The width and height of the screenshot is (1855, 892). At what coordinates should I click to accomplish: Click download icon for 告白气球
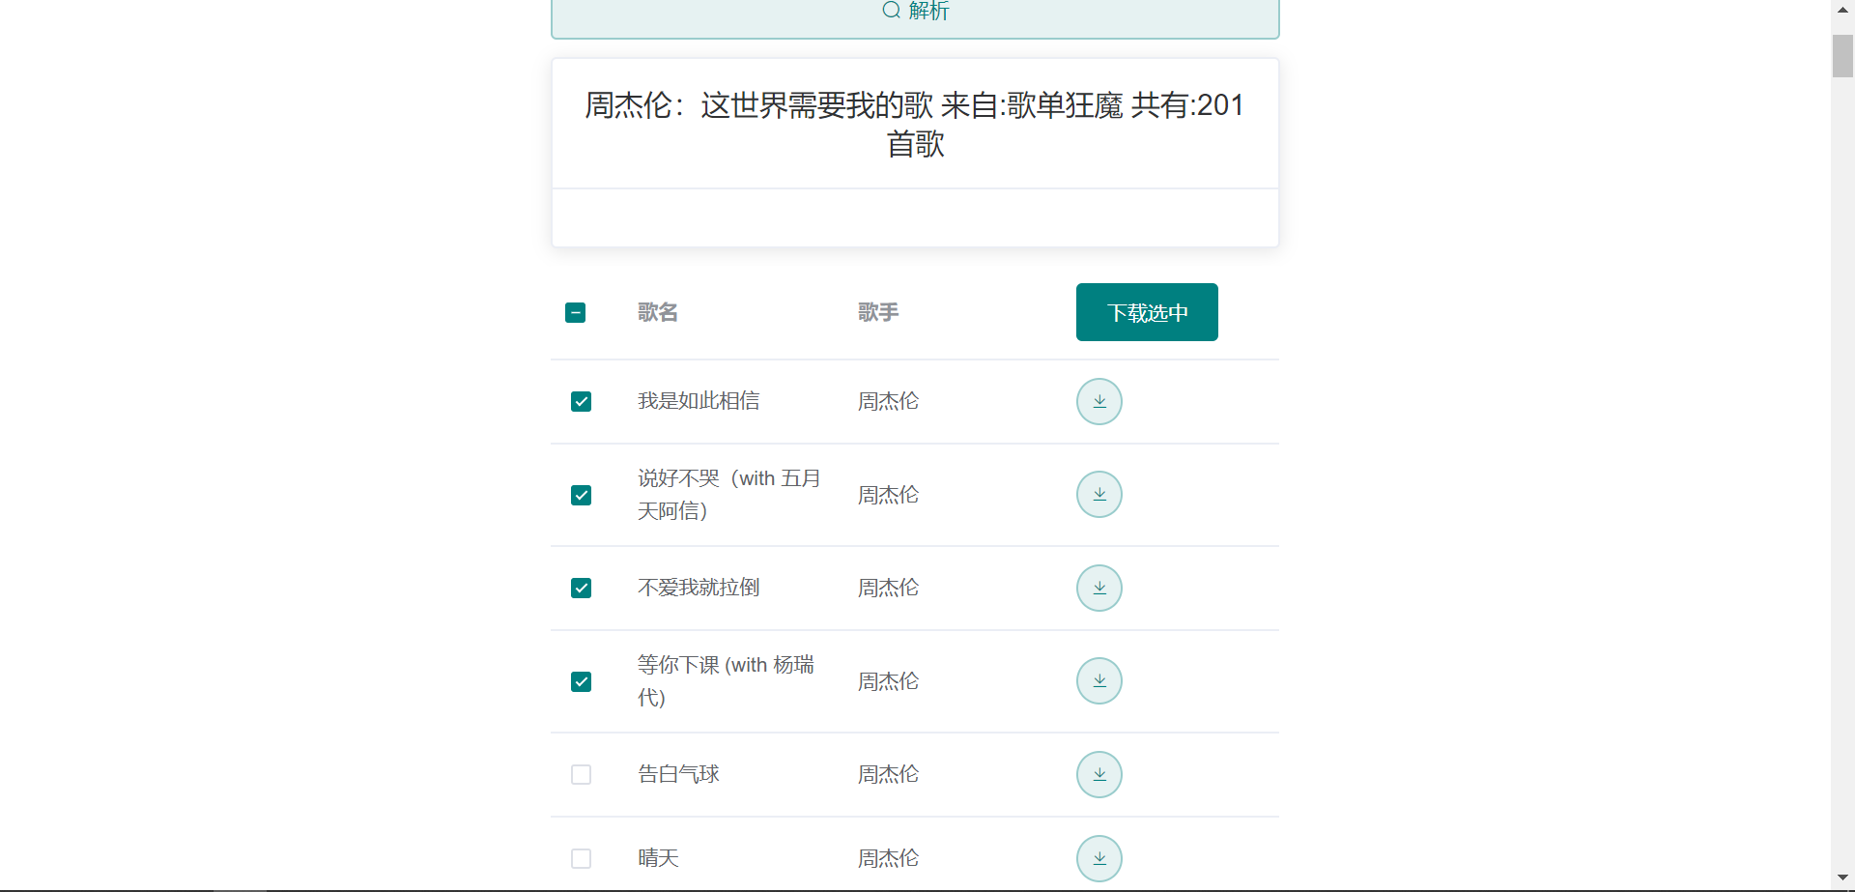click(x=1099, y=775)
